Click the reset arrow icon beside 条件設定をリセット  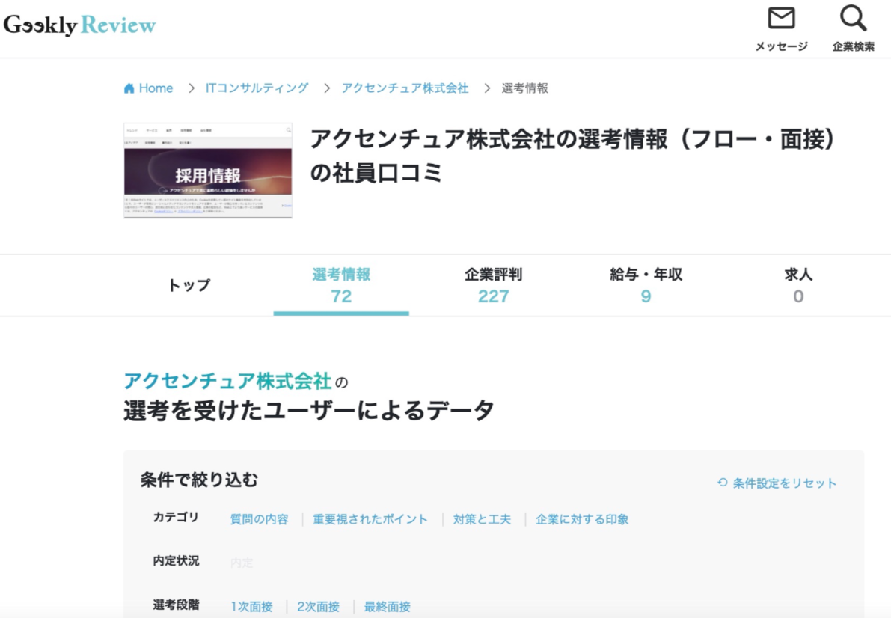click(722, 483)
